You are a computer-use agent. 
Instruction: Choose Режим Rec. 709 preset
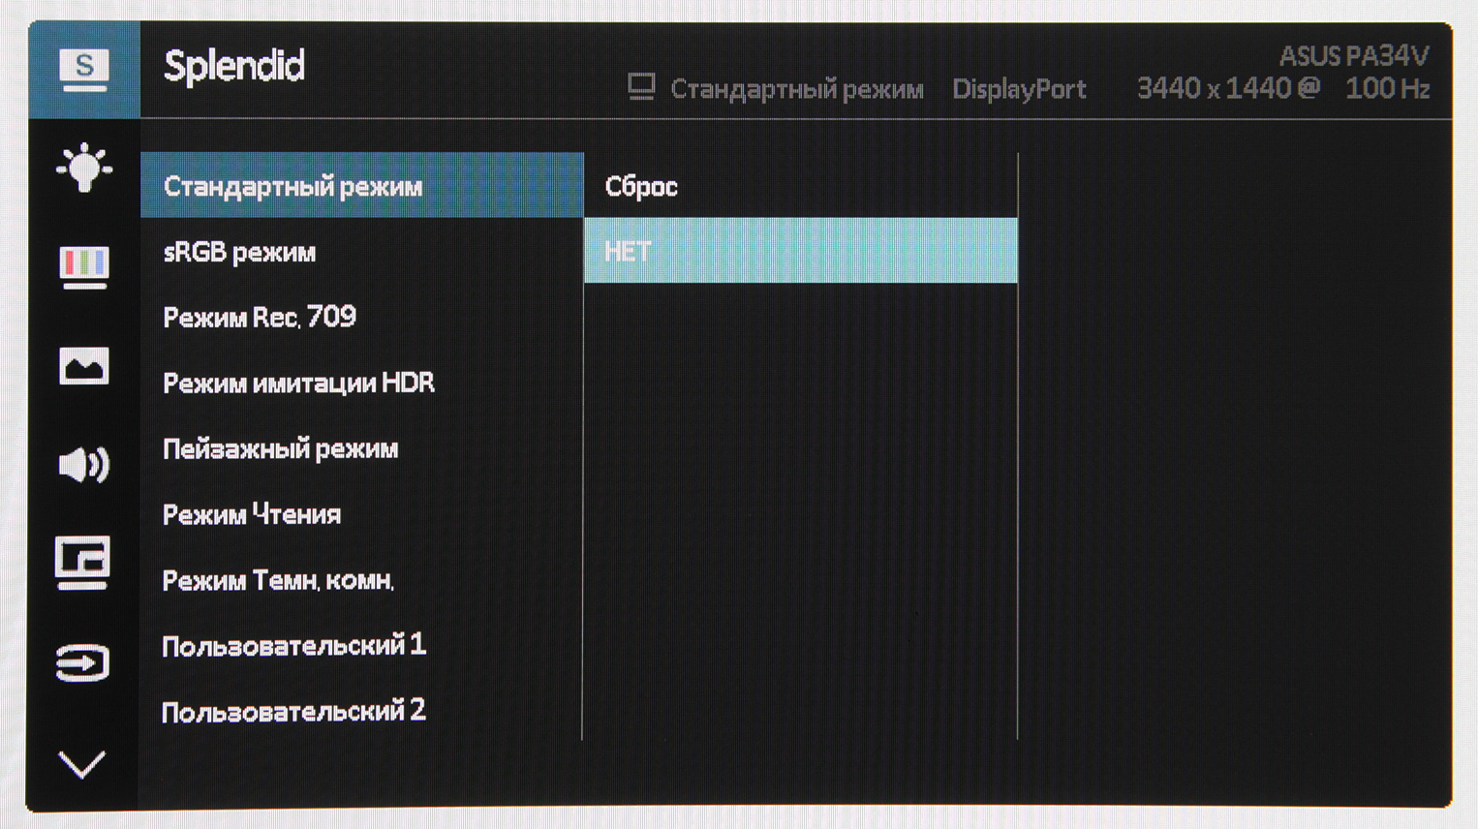click(x=260, y=318)
